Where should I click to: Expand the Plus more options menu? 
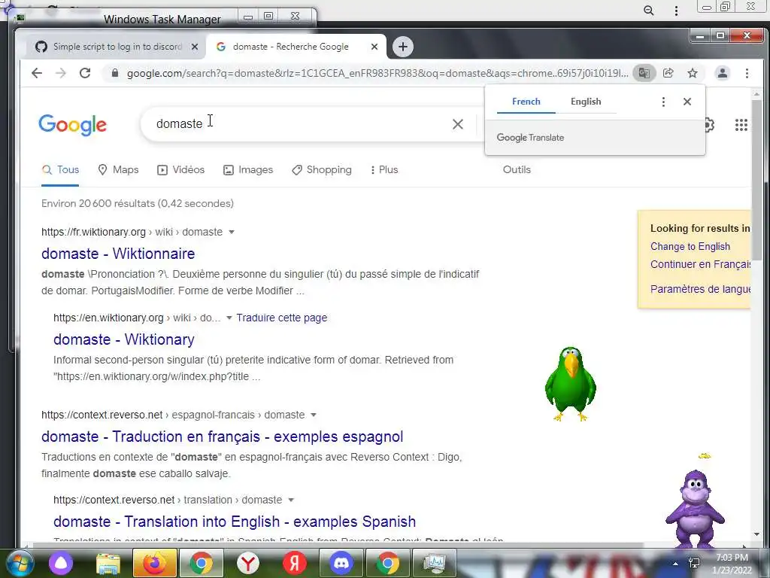coord(384,170)
